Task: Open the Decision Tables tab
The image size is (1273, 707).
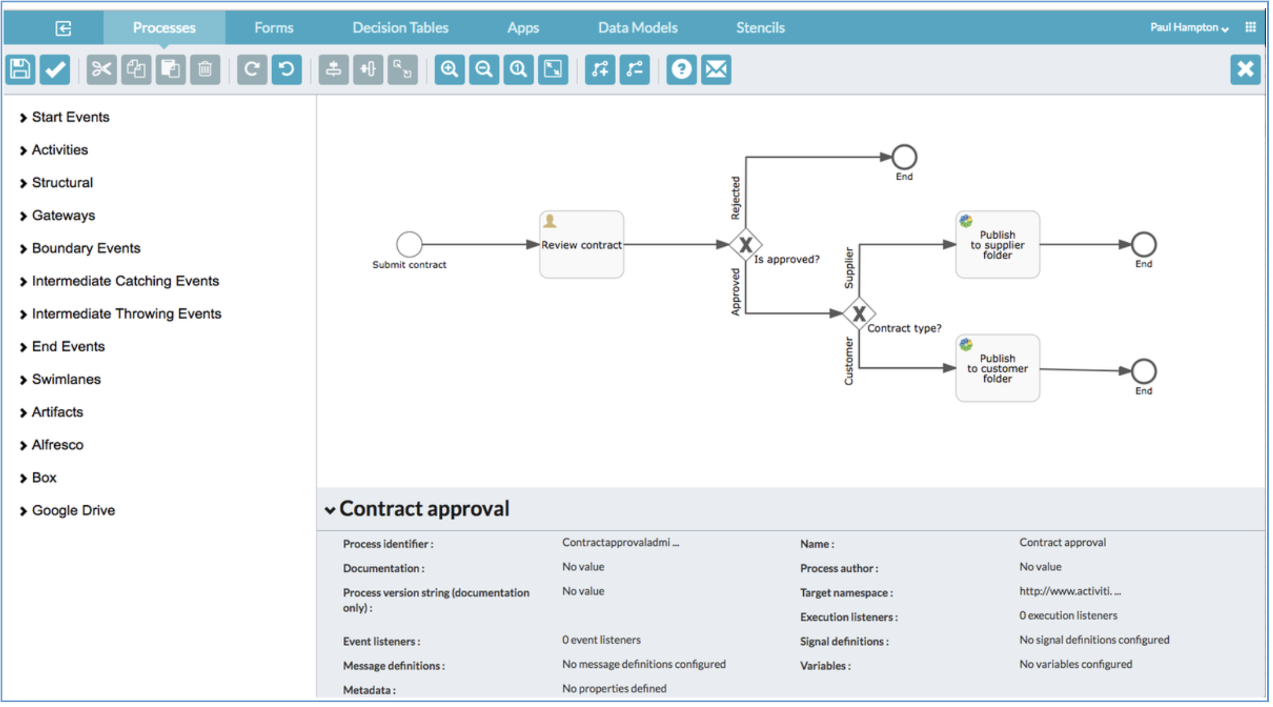Action: pos(400,28)
